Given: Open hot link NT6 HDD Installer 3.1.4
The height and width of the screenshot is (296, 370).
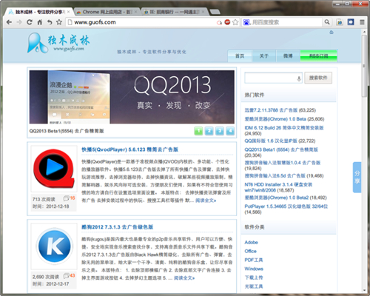Looking at the screenshot, I should click(x=278, y=187).
